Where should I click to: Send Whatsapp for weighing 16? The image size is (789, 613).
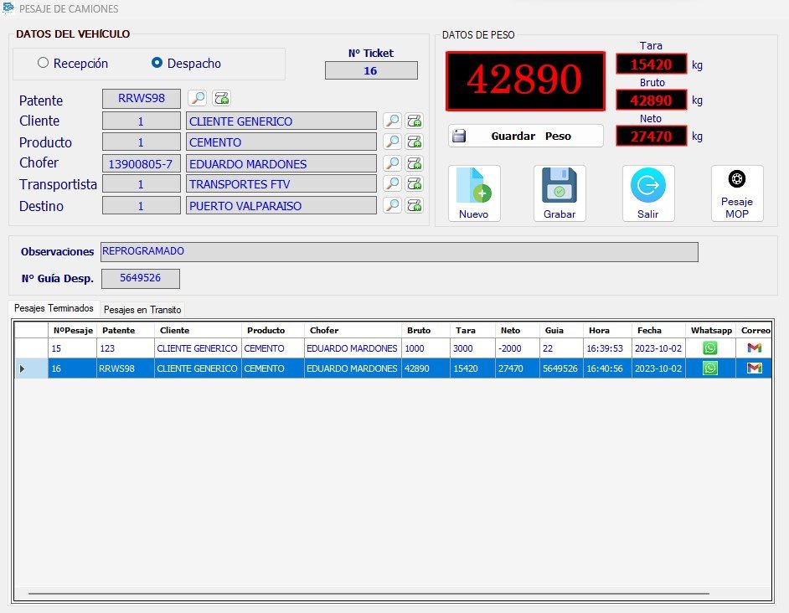710,368
